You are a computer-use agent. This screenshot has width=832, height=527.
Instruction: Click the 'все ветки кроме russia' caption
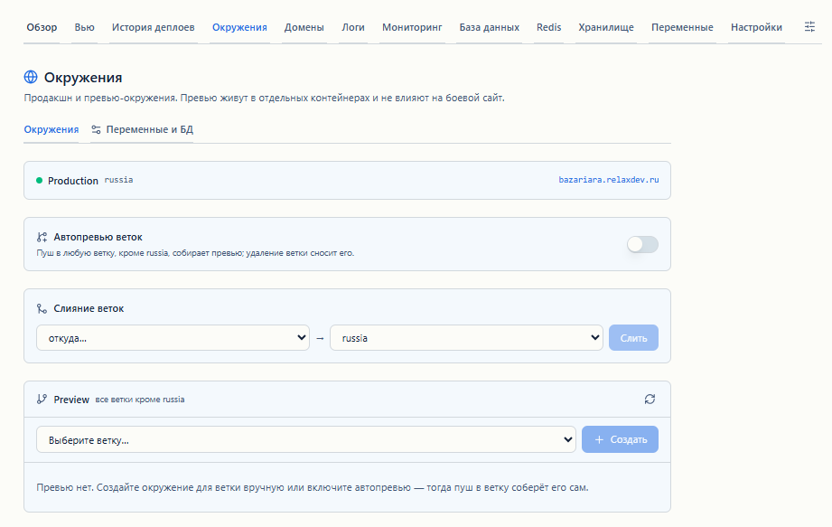(140, 400)
